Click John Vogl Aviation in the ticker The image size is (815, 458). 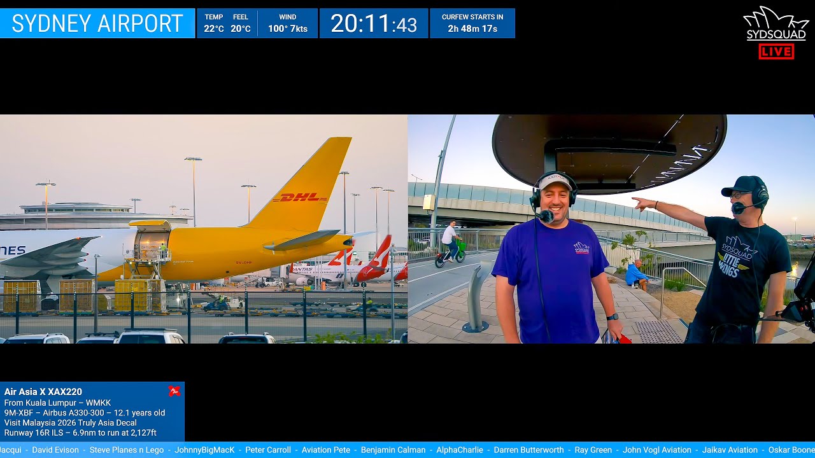tap(657, 450)
